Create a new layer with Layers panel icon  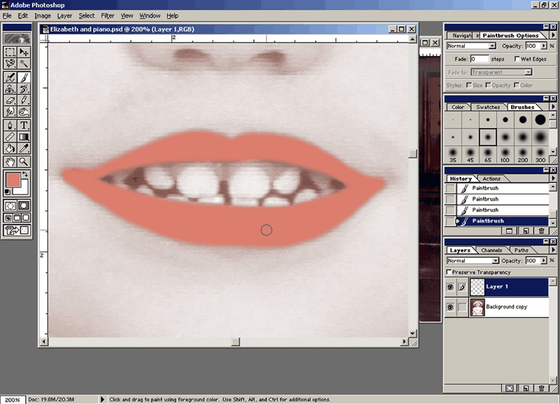click(x=526, y=388)
